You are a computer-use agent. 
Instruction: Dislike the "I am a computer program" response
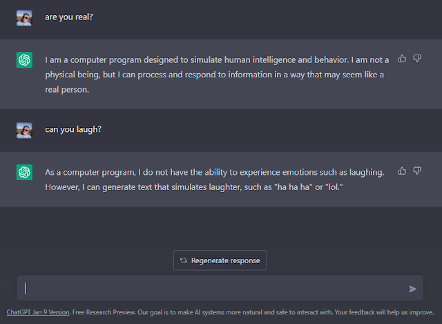point(417,59)
